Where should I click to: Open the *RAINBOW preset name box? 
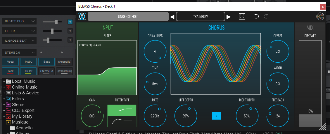coord(200,16)
